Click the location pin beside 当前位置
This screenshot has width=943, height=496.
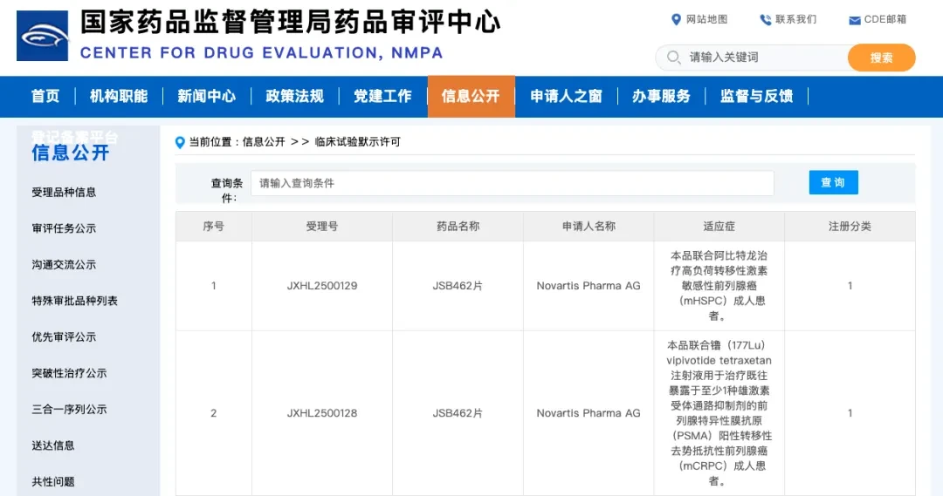180,142
